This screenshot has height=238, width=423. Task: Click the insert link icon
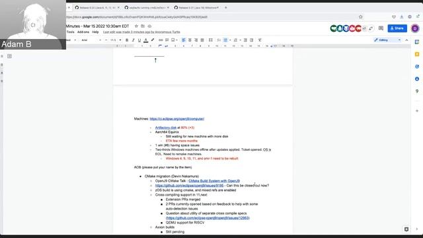coord(161,40)
